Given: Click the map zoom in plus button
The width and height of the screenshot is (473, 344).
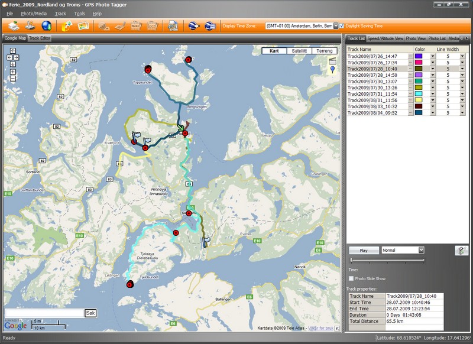Looking at the screenshot, I should [13, 72].
